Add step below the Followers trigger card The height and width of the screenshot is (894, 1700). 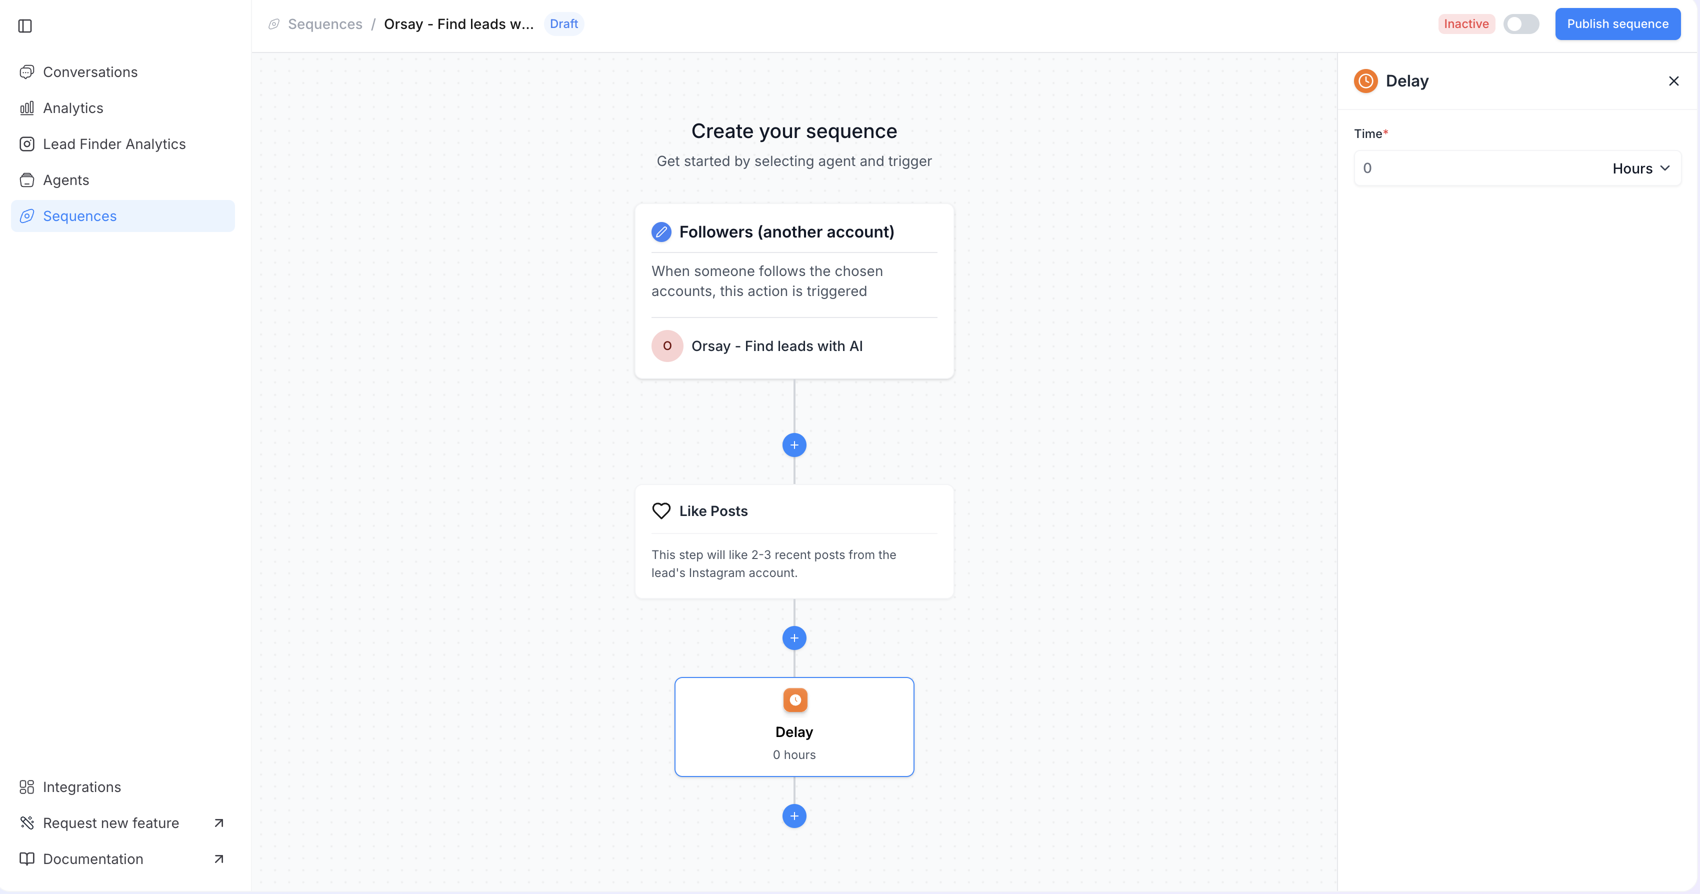tap(794, 444)
